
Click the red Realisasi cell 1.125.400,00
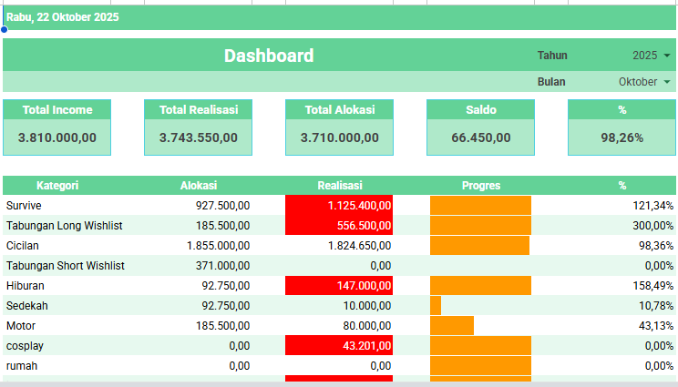339,206
